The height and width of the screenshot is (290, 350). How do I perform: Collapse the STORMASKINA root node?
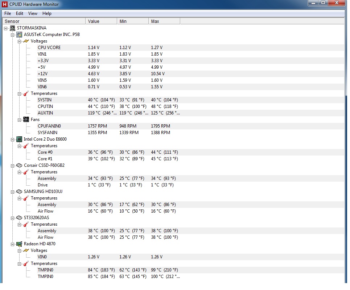point(5,28)
